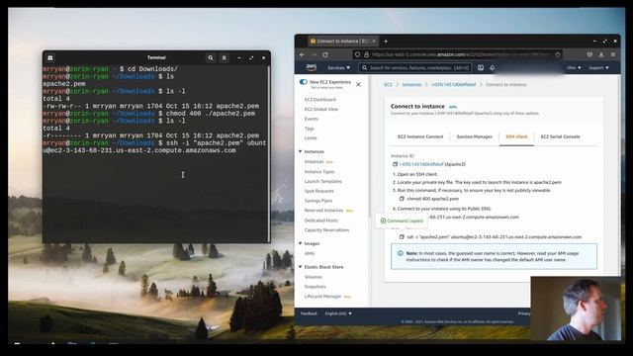The width and height of the screenshot is (633, 356).
Task: Open Snapshots in the sidebar
Action: 315,287
